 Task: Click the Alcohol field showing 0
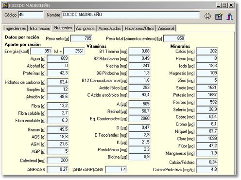58,66
